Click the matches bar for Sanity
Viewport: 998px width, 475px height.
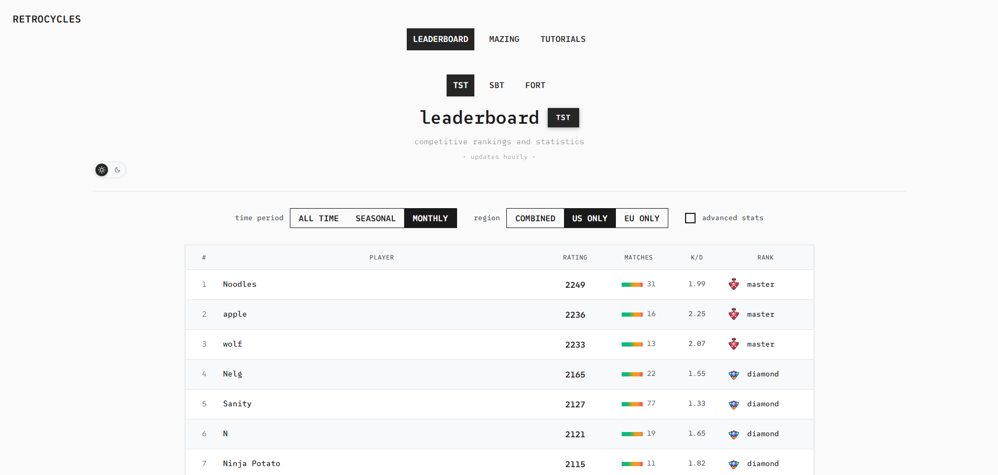click(632, 404)
